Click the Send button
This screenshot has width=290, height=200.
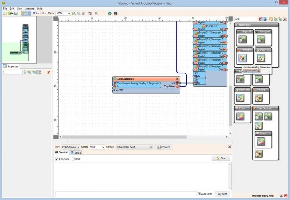pyautogui.click(x=222, y=194)
